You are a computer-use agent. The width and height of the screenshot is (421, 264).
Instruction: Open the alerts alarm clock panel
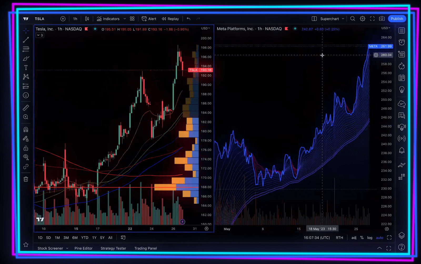pyautogui.click(x=402, y=42)
